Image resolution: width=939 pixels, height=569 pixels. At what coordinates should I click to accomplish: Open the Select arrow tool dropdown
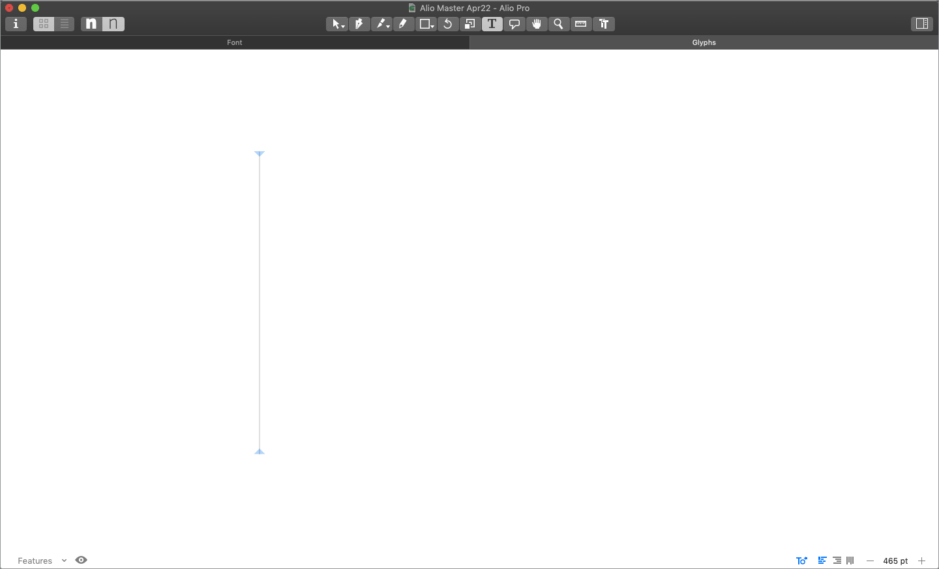(x=336, y=24)
